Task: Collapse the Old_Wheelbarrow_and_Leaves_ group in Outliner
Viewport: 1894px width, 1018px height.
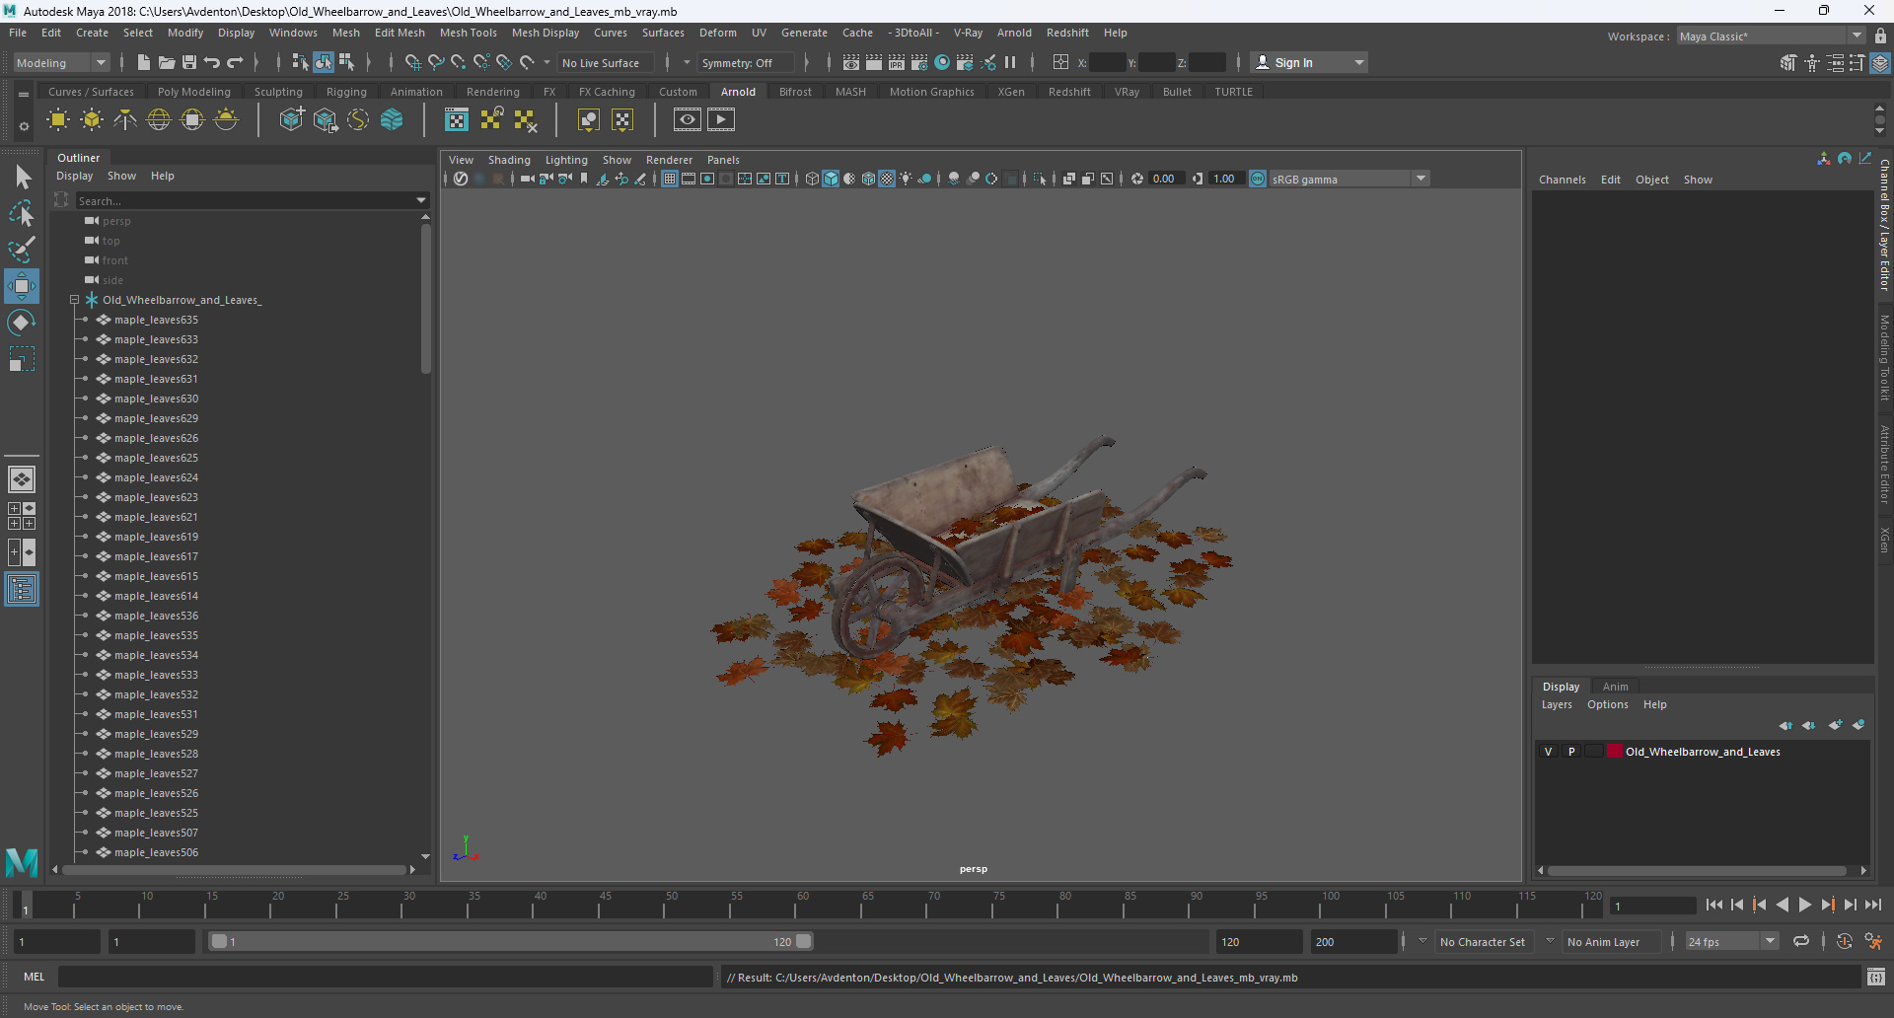Action: pyautogui.click(x=74, y=300)
